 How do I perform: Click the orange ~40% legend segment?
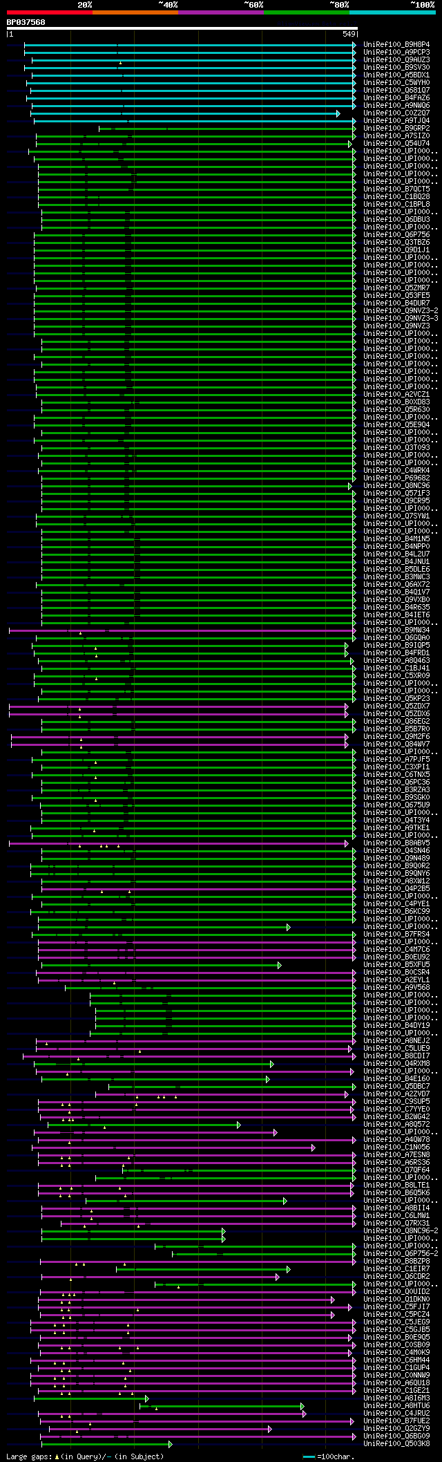[135, 12]
